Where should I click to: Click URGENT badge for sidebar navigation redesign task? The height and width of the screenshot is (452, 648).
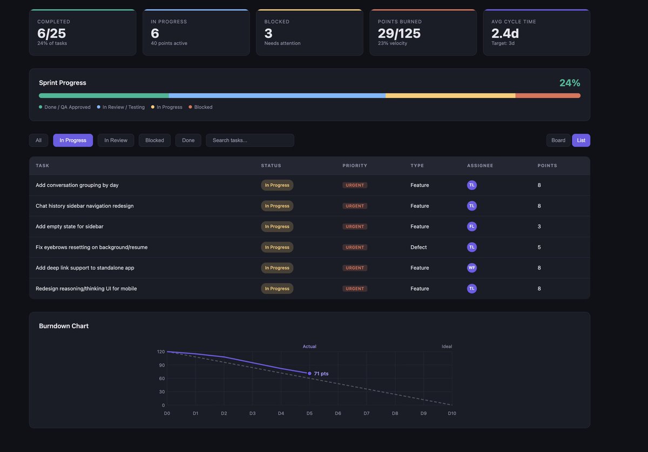[355, 206]
